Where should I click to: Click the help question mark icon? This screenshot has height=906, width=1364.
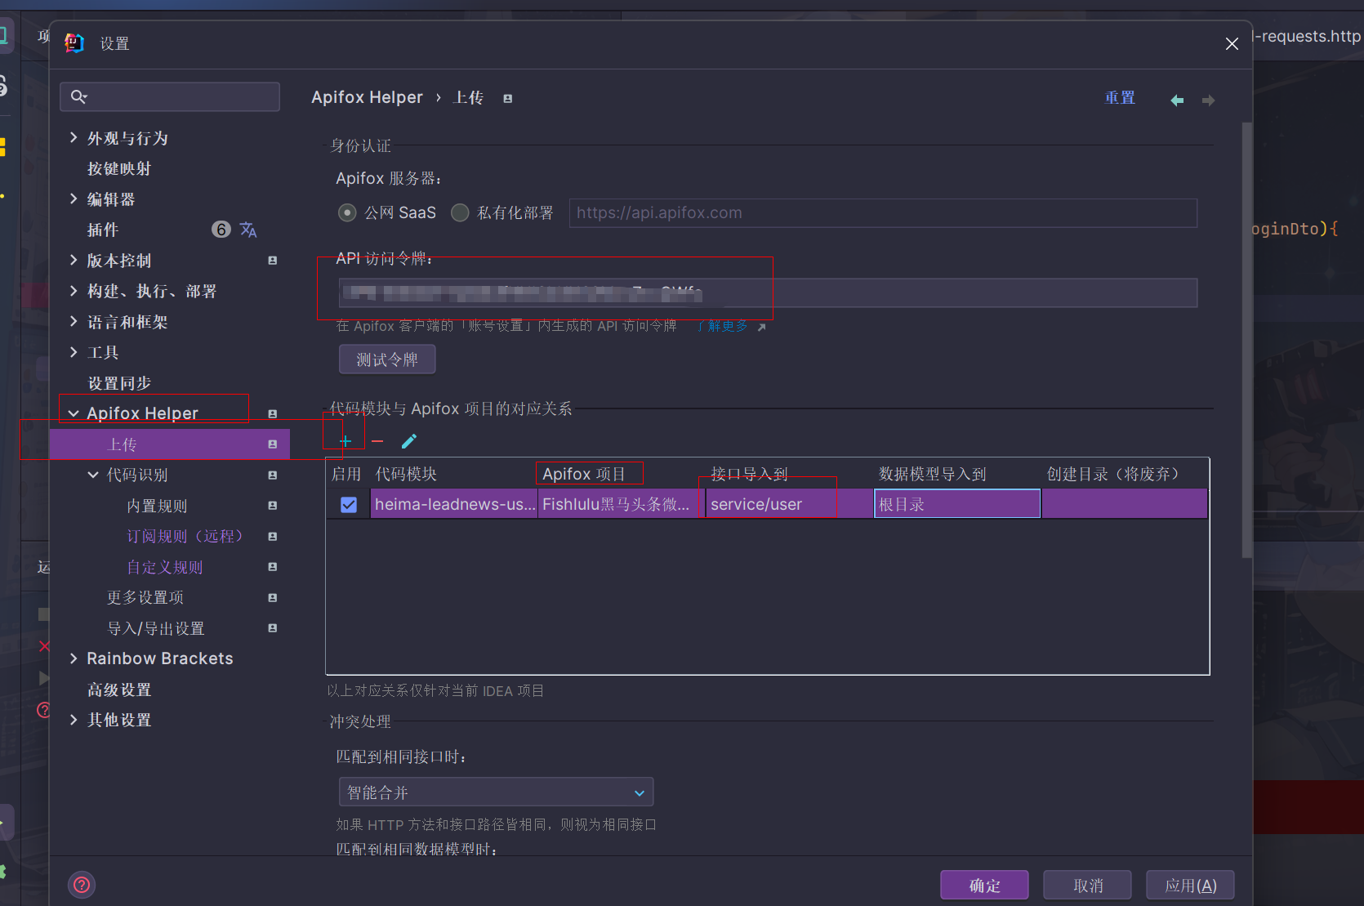tap(82, 884)
